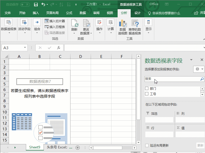The image size is (205, 153).
Task: Open the field pane task options arrow
Action: click(x=191, y=60)
